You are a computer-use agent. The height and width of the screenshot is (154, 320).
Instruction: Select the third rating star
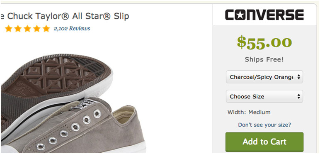pyautogui.click(x=27, y=29)
